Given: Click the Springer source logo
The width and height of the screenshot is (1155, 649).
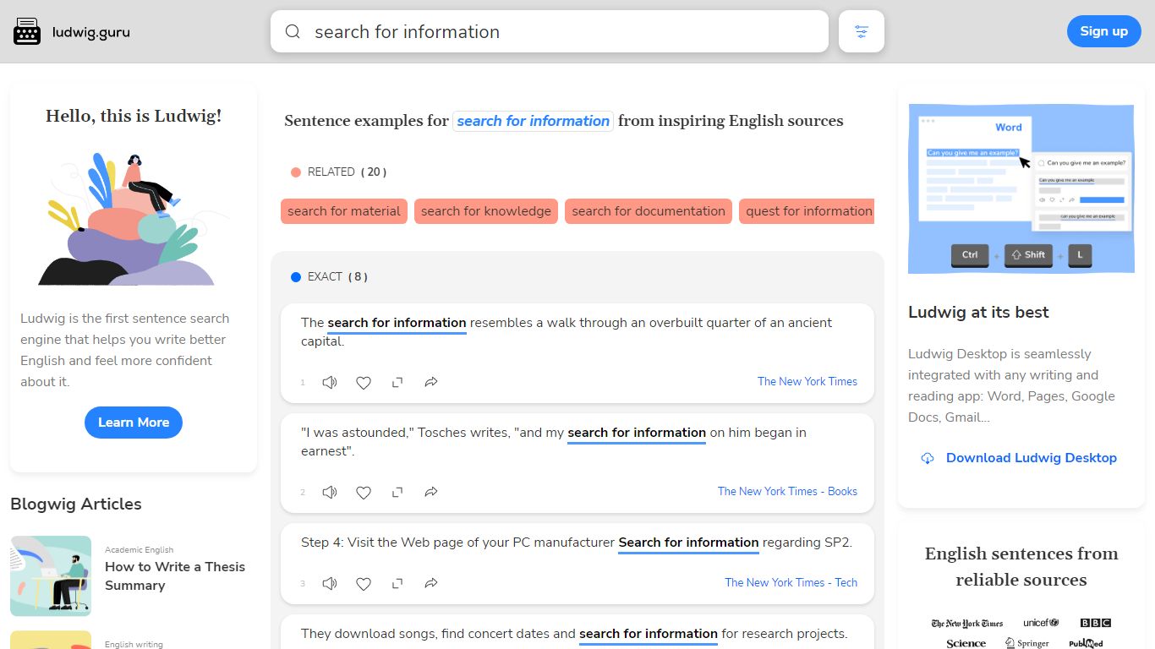Looking at the screenshot, I should point(1027,643).
